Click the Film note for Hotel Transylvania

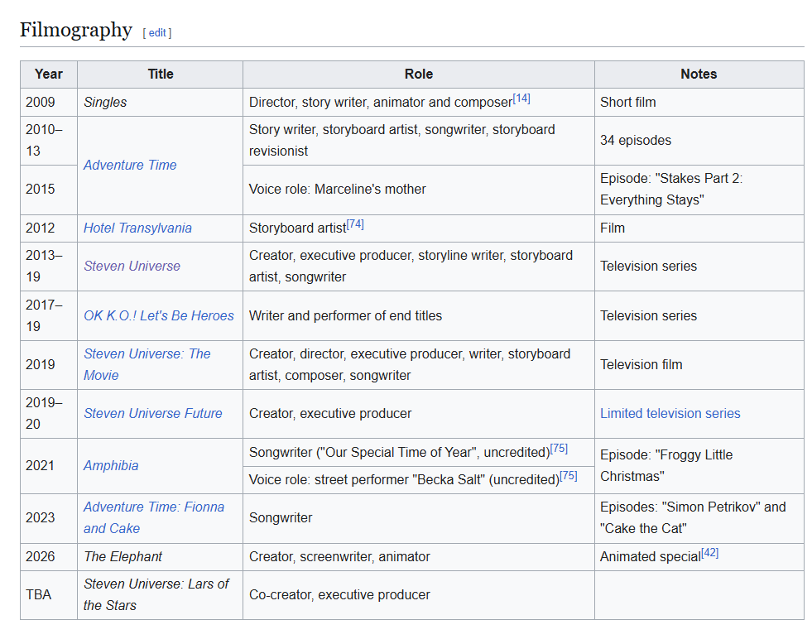[x=613, y=228]
